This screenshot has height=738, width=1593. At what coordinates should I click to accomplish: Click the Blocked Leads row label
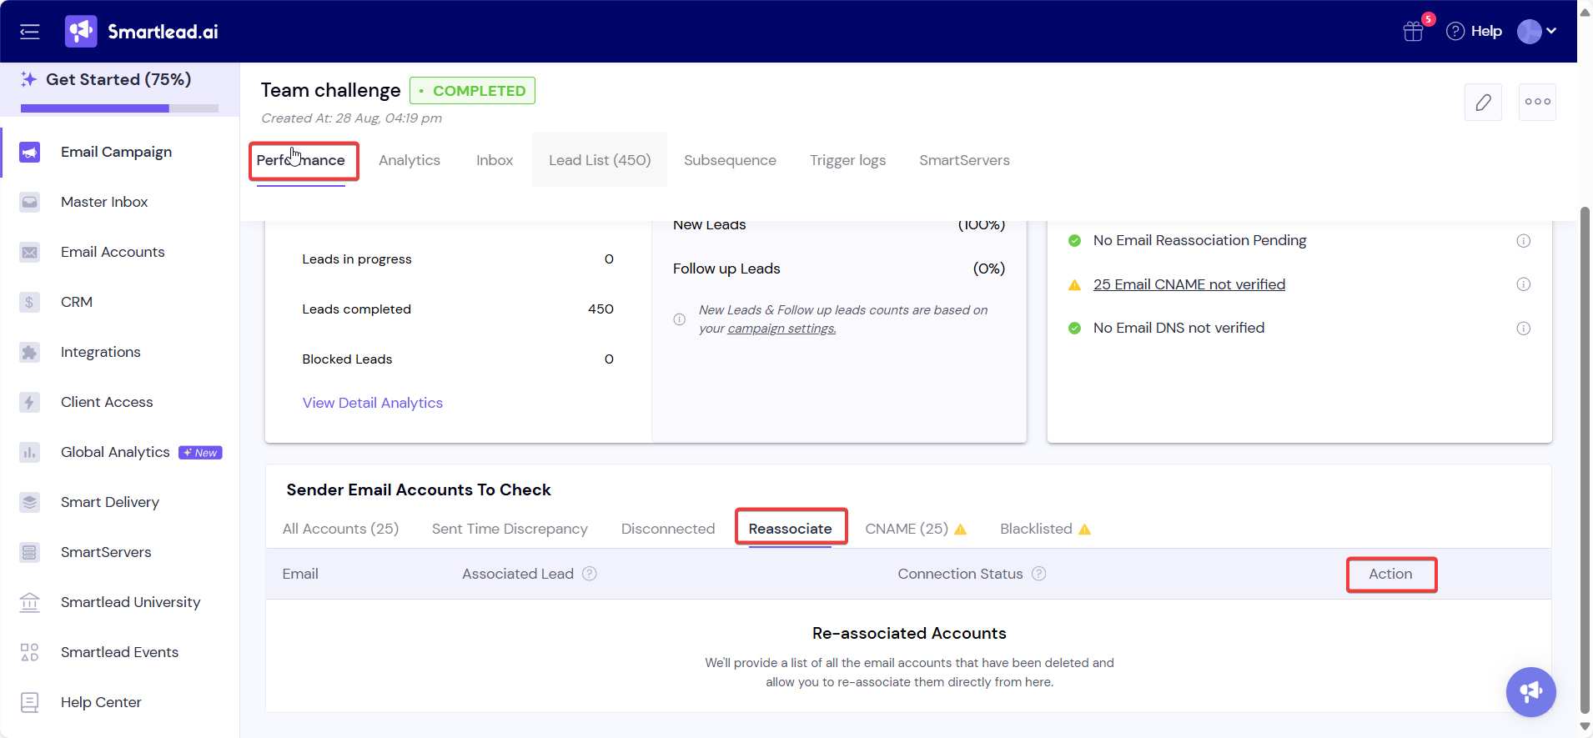coord(347,359)
